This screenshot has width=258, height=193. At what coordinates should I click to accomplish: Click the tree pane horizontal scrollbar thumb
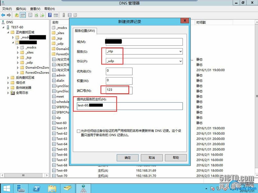coord(23,175)
